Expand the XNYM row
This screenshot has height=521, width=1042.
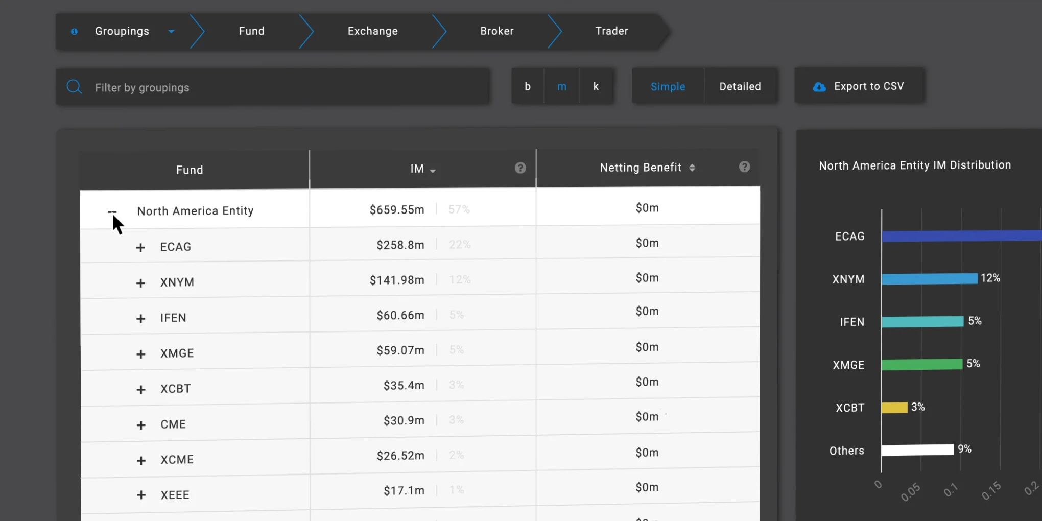click(141, 283)
